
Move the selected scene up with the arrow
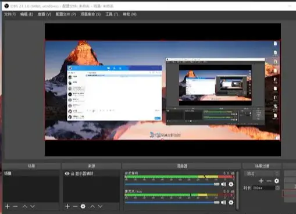(24, 206)
